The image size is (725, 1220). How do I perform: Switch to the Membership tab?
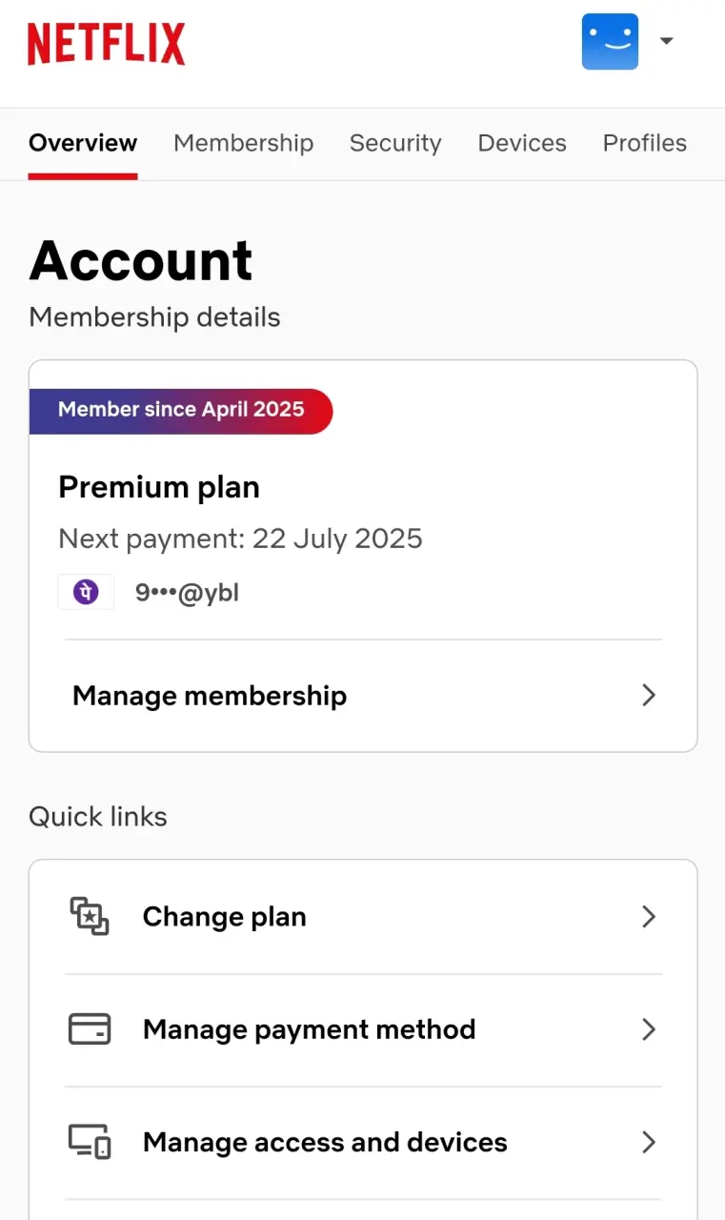pyautogui.click(x=243, y=143)
